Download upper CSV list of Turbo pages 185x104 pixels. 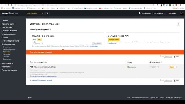tap(177, 57)
